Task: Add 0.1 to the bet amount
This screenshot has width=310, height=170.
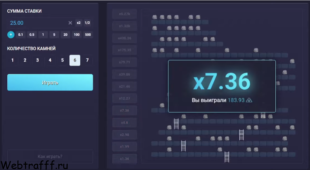Action: [21, 35]
